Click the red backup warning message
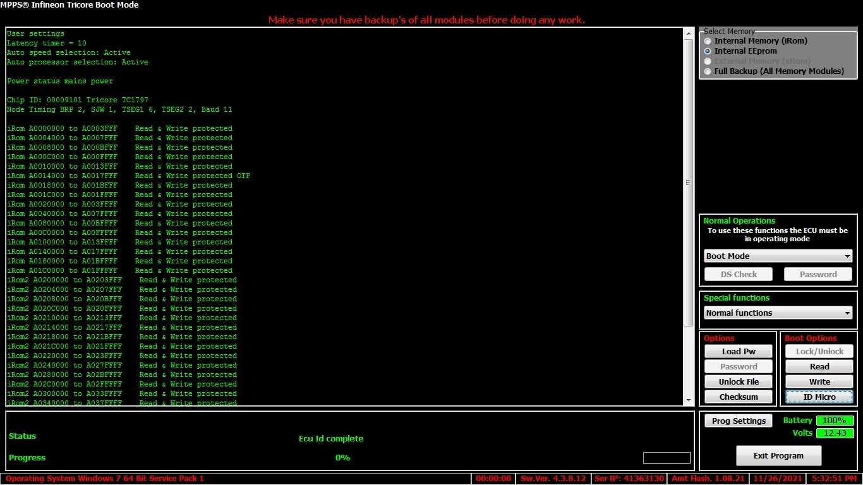863x485 pixels. [426, 20]
